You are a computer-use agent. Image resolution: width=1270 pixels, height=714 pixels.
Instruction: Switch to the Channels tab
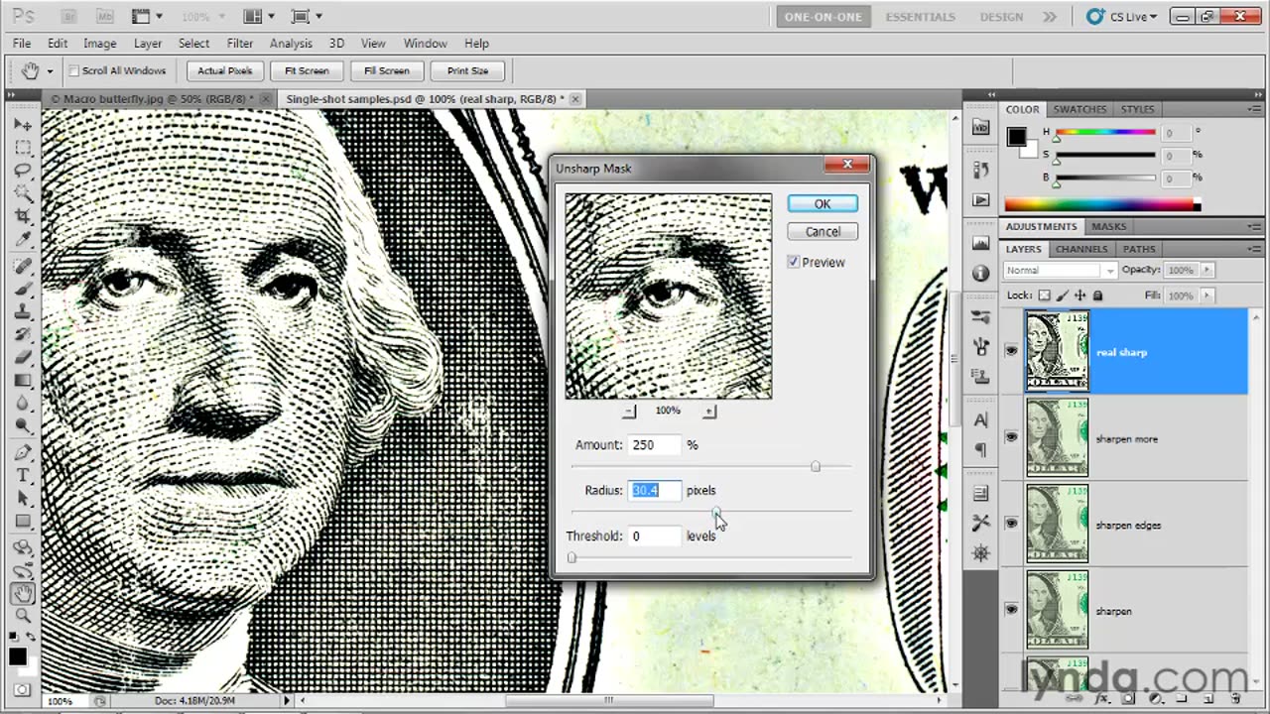pyautogui.click(x=1081, y=249)
